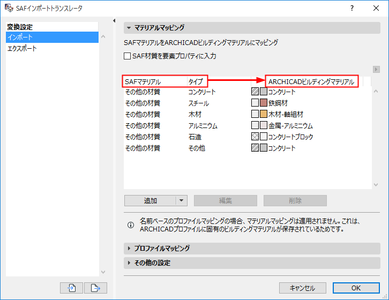Click gray color swatch in コンクリート type row
Screen dimensions: 389x300
point(264,92)
